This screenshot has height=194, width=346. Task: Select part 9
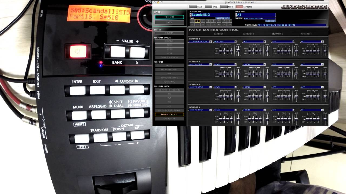(192, 25)
